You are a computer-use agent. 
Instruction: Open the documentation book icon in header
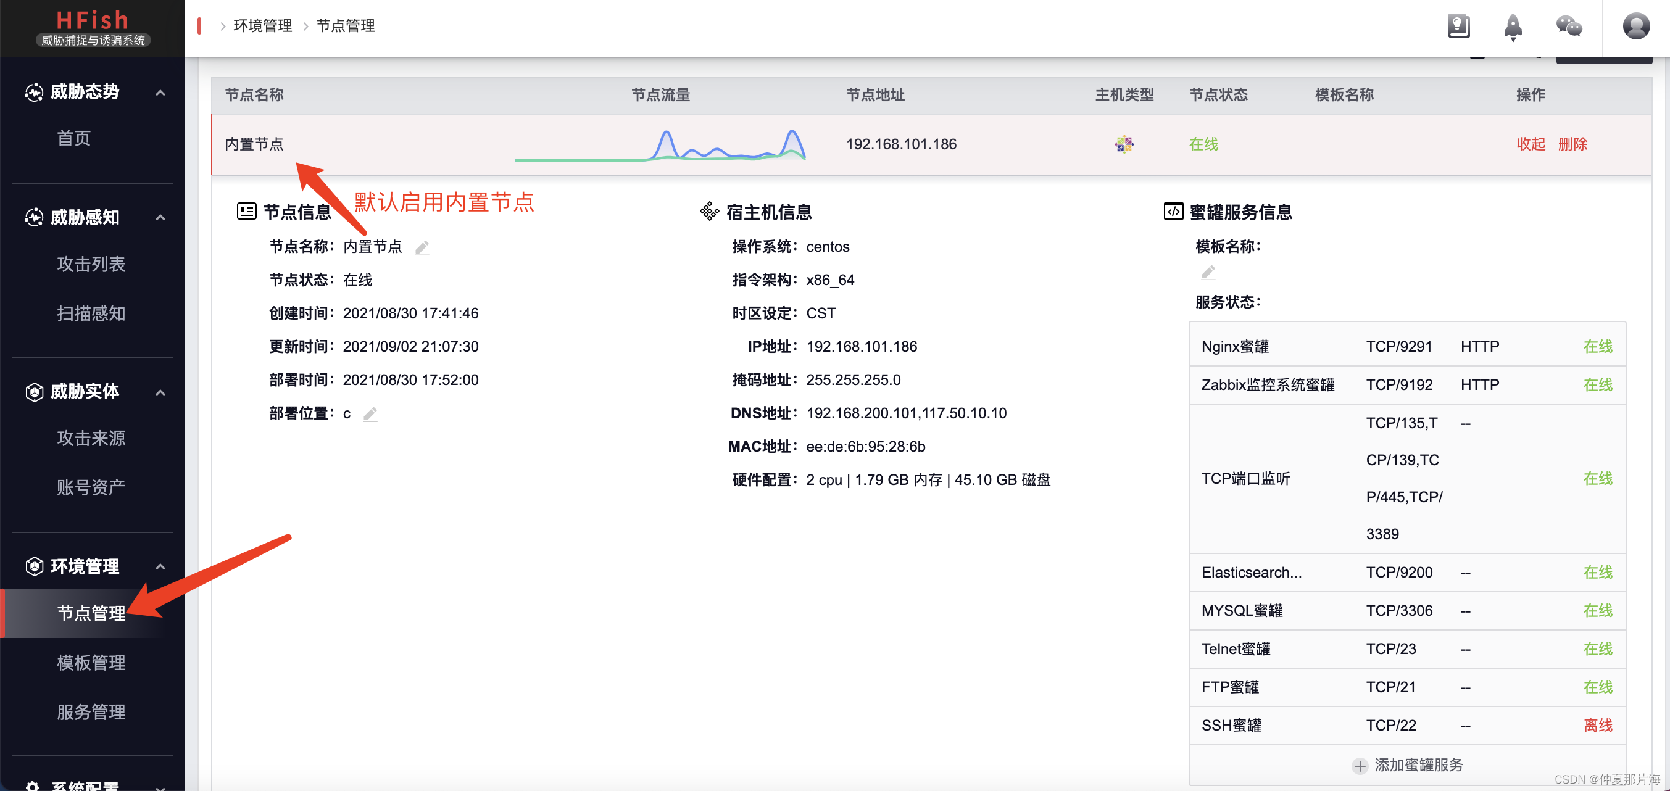tap(1458, 27)
